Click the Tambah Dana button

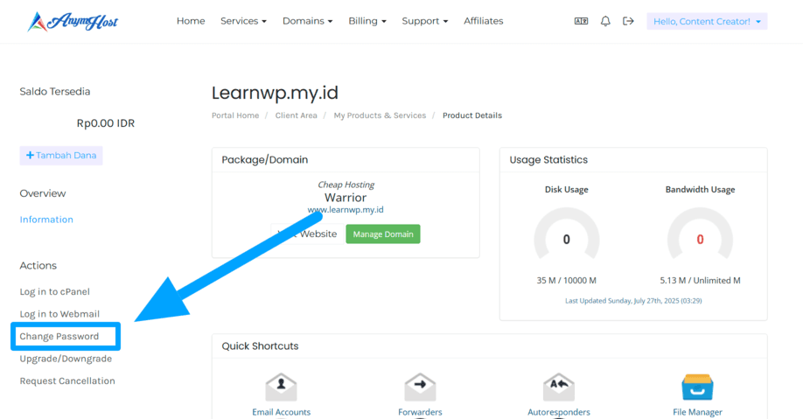61,155
